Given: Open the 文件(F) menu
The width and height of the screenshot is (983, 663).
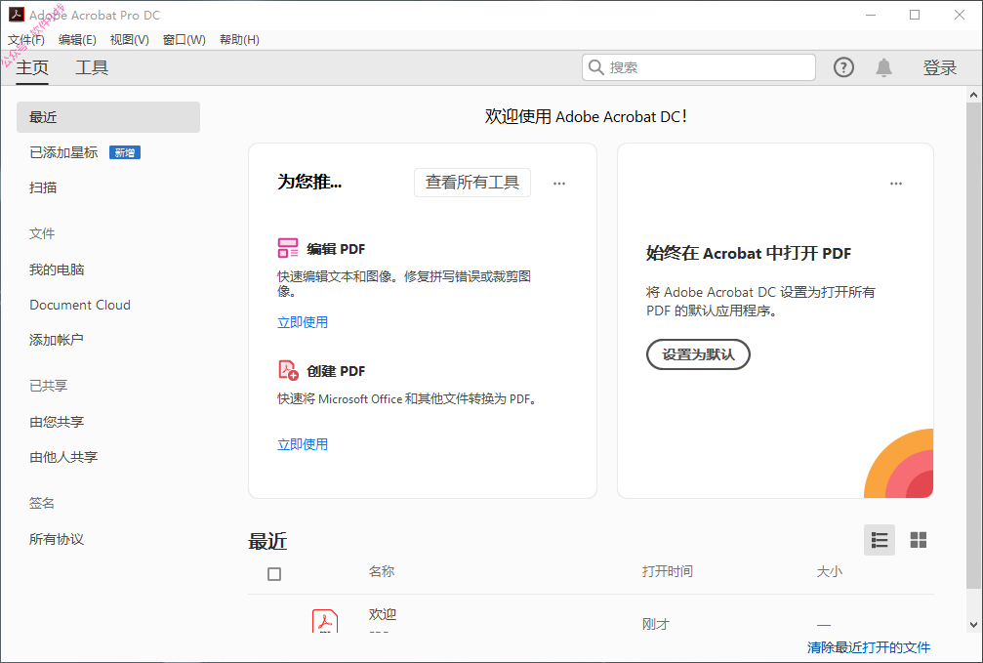Looking at the screenshot, I should 26,39.
